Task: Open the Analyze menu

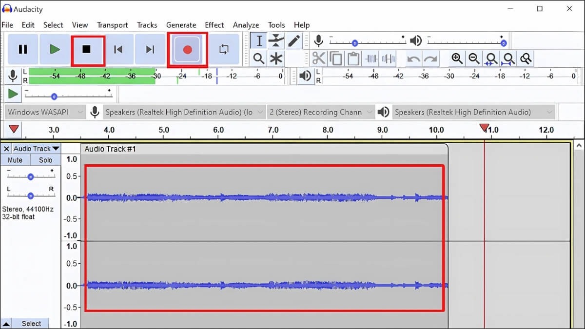Action: [x=246, y=25]
